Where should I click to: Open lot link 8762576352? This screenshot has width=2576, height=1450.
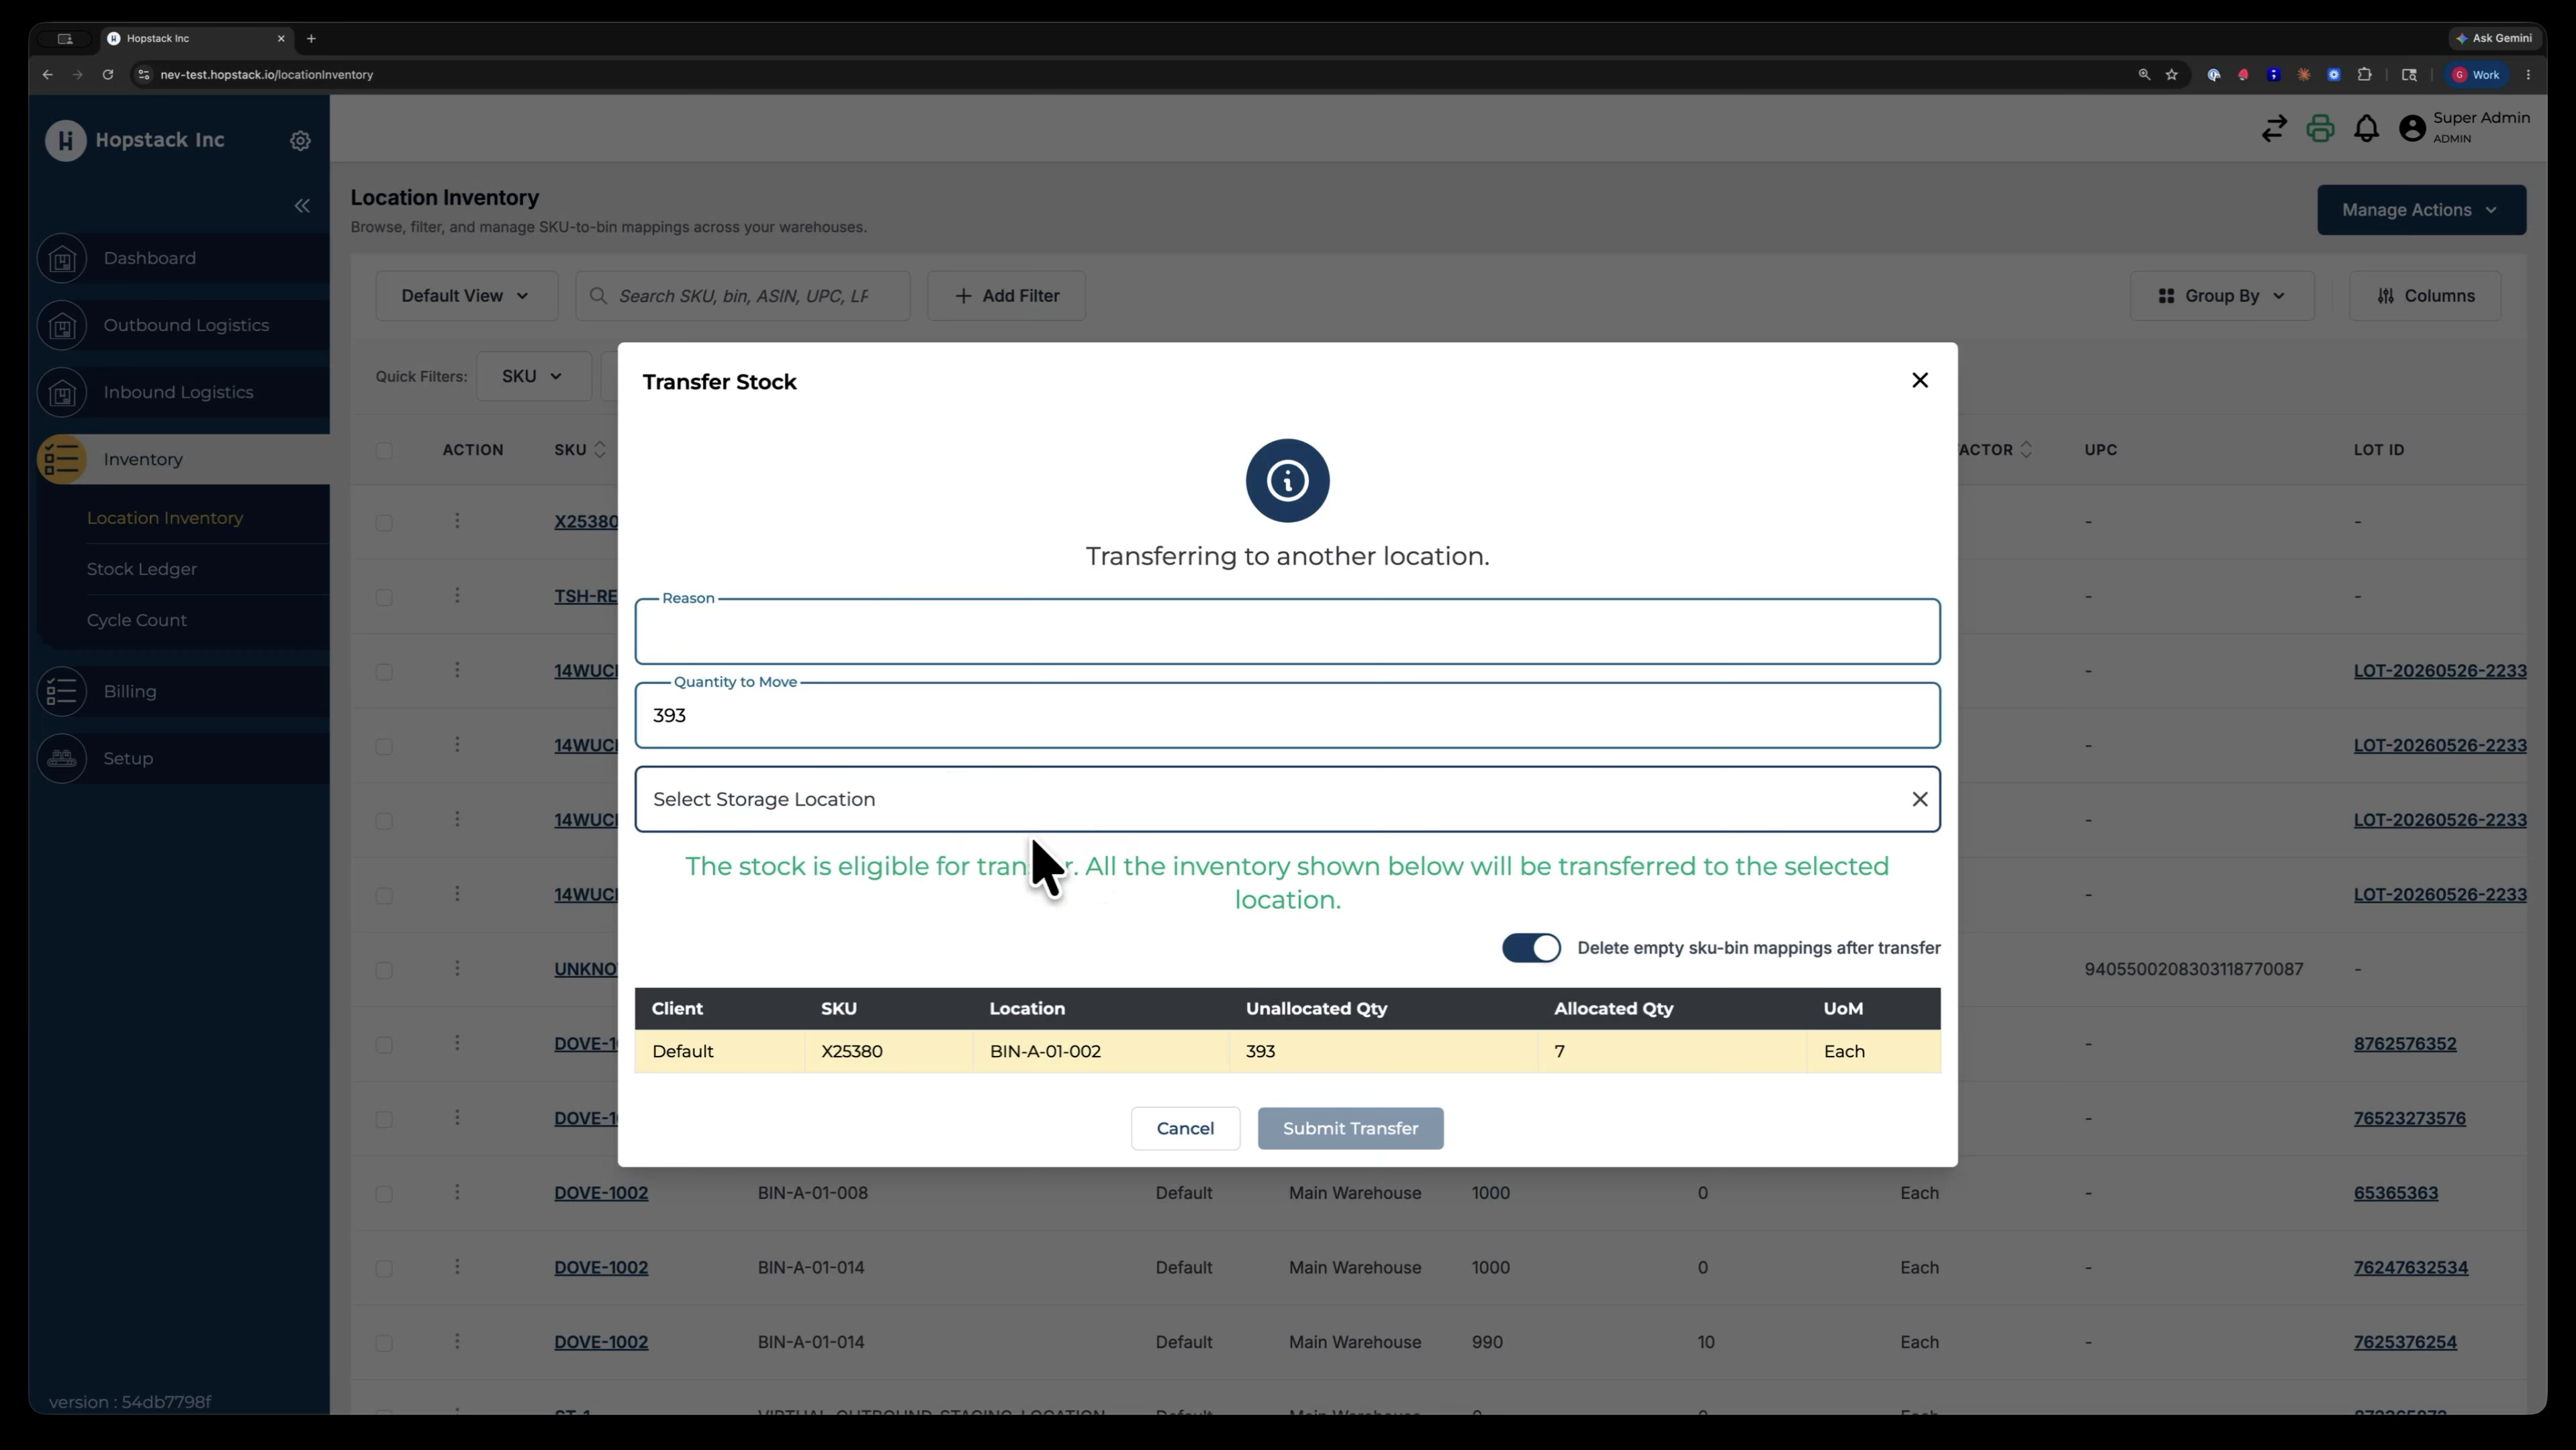(2404, 1043)
